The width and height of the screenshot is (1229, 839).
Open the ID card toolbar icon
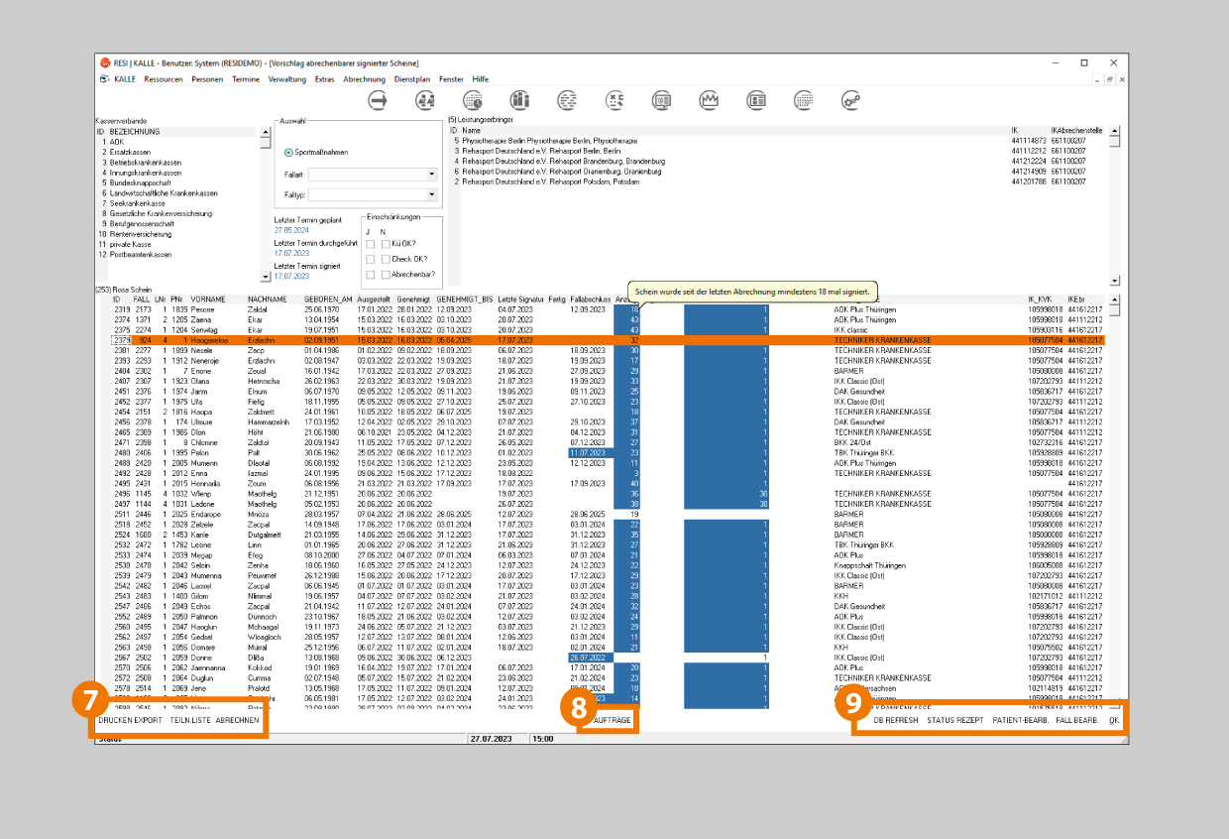point(756,100)
